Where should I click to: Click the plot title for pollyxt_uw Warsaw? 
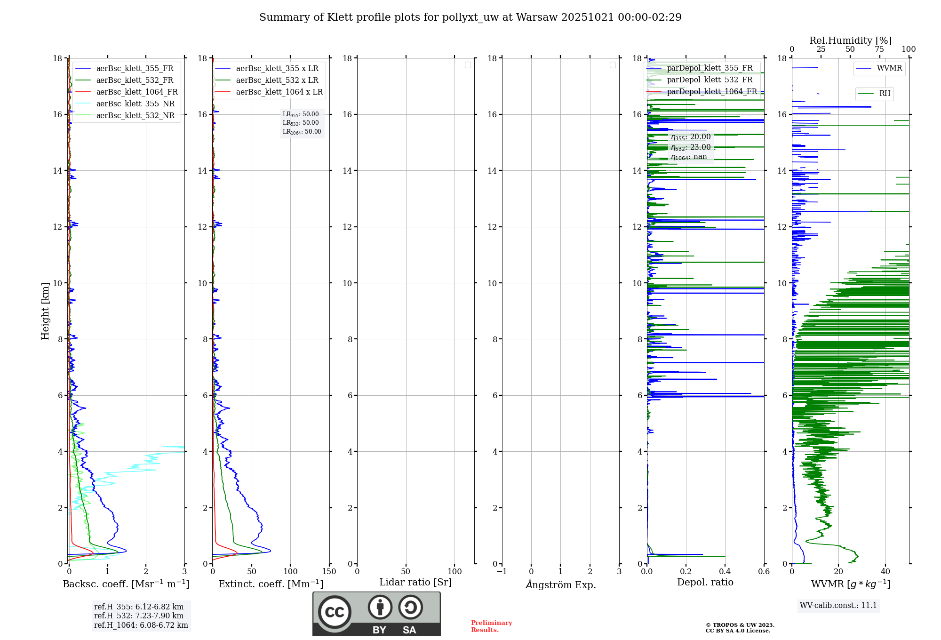point(470,17)
